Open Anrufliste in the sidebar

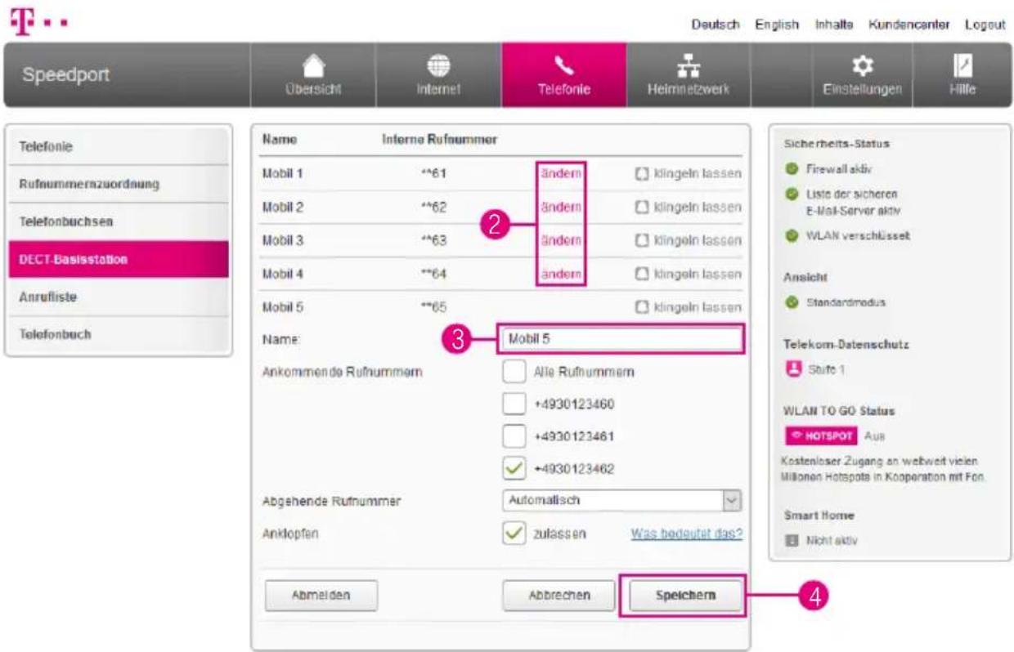click(x=119, y=297)
